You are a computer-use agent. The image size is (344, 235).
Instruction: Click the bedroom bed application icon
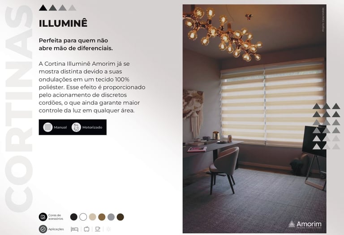pos(75,229)
